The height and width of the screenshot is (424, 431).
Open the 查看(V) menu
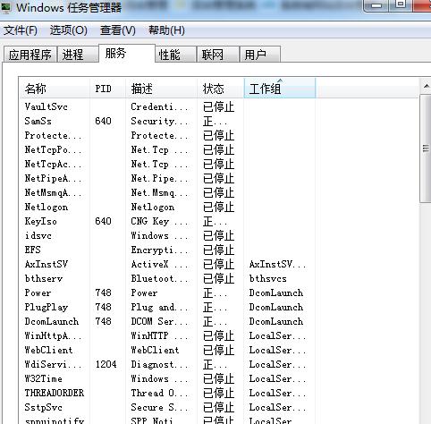point(118,30)
